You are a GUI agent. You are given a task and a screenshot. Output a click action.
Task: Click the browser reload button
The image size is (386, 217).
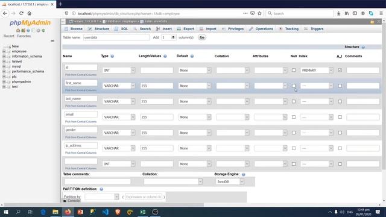pyautogui.click(x=21, y=13)
